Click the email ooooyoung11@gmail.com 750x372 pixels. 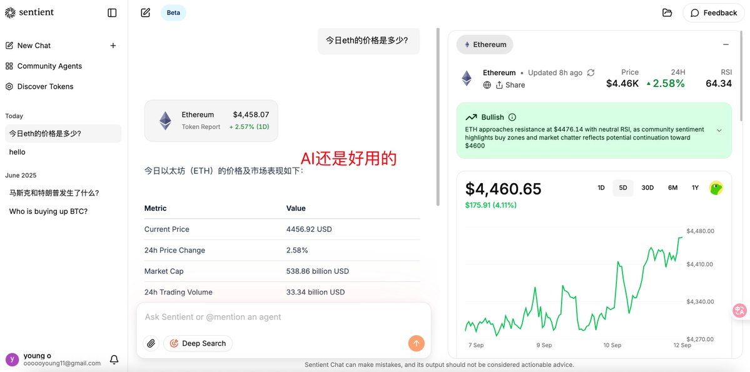click(x=62, y=363)
